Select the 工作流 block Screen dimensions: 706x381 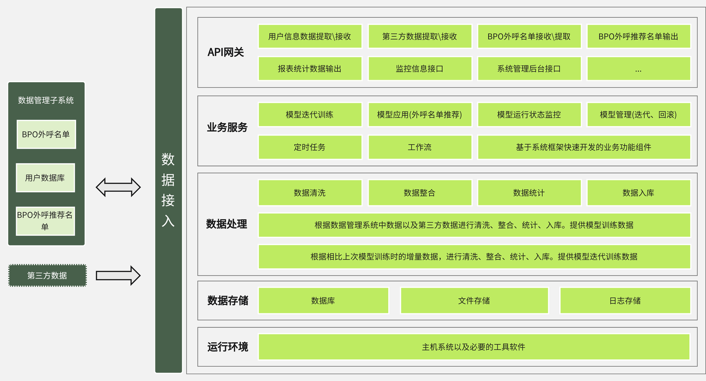click(x=420, y=147)
